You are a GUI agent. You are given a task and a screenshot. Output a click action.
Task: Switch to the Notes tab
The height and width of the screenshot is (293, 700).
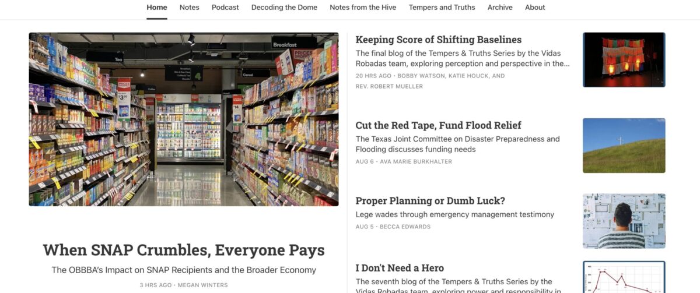[190, 8]
